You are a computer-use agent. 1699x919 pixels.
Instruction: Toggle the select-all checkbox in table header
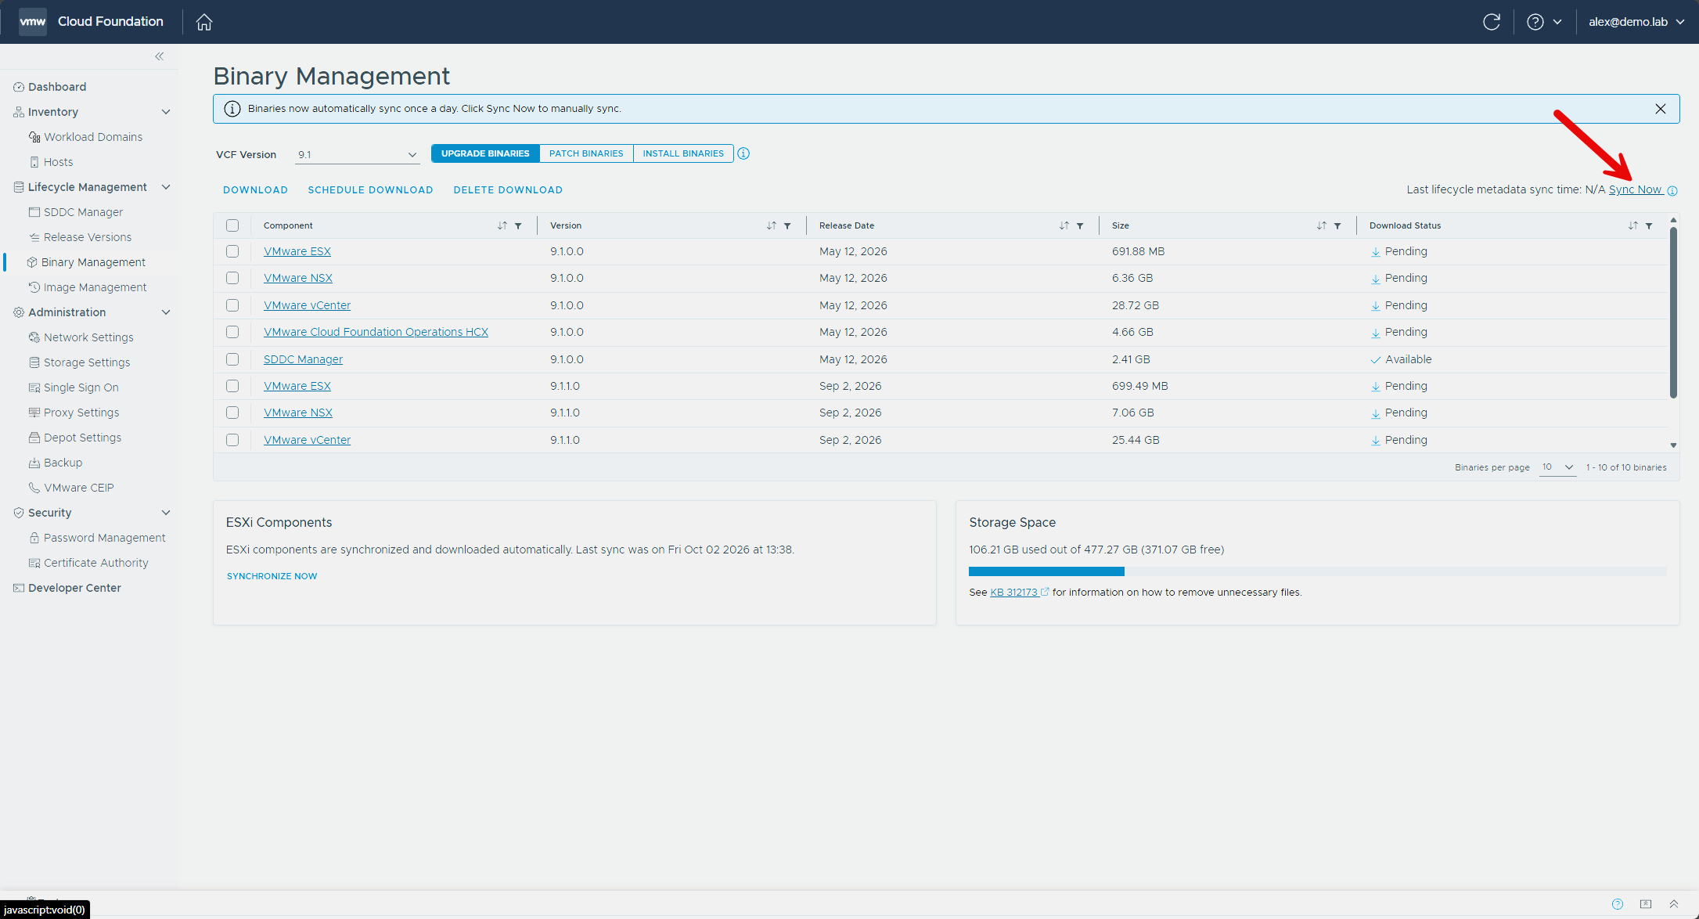[232, 225]
